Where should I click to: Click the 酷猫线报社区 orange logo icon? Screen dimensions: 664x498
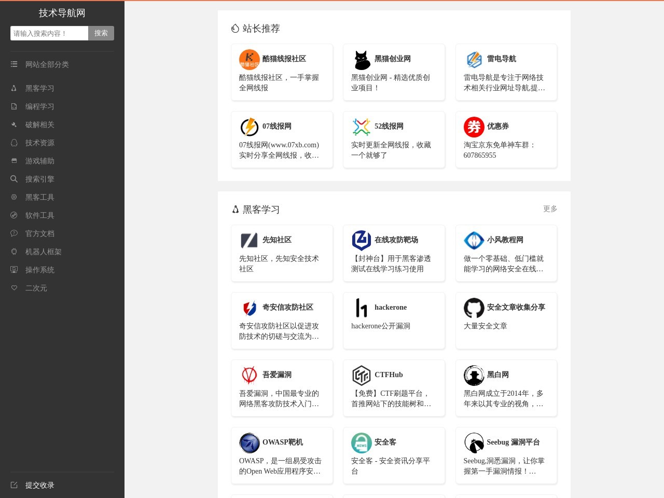[249, 59]
